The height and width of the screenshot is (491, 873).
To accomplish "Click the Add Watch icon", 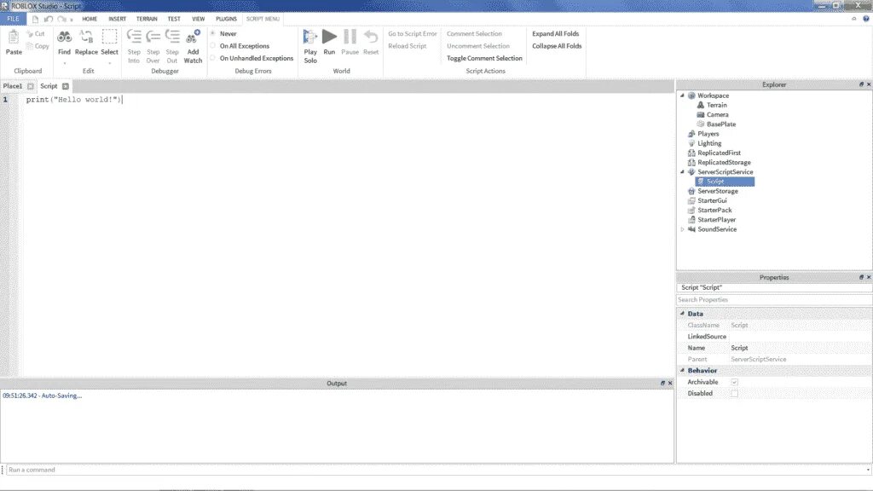I will (193, 37).
